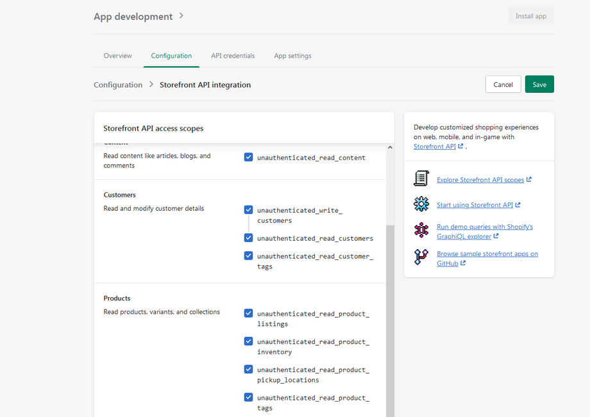Toggle unauthenticated_read_customers checkbox
The height and width of the screenshot is (417, 590).
point(248,238)
